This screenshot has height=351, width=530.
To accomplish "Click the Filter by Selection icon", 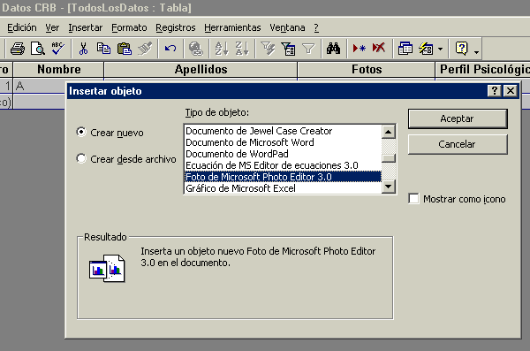I will point(268,49).
